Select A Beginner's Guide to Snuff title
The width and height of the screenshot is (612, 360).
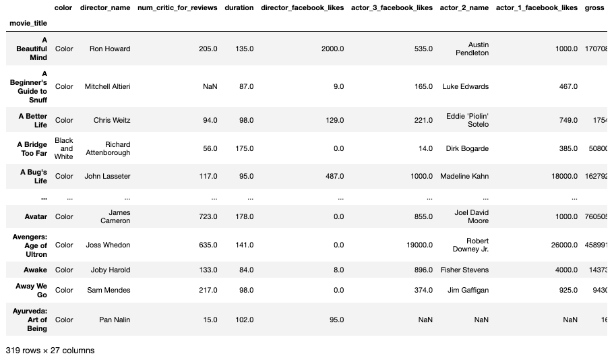tap(28, 87)
